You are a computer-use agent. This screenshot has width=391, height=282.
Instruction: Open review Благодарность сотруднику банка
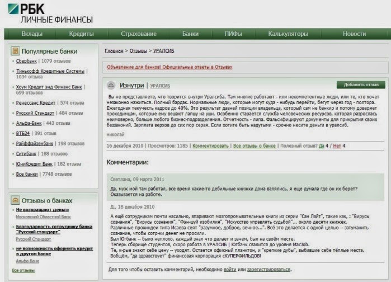(54, 229)
